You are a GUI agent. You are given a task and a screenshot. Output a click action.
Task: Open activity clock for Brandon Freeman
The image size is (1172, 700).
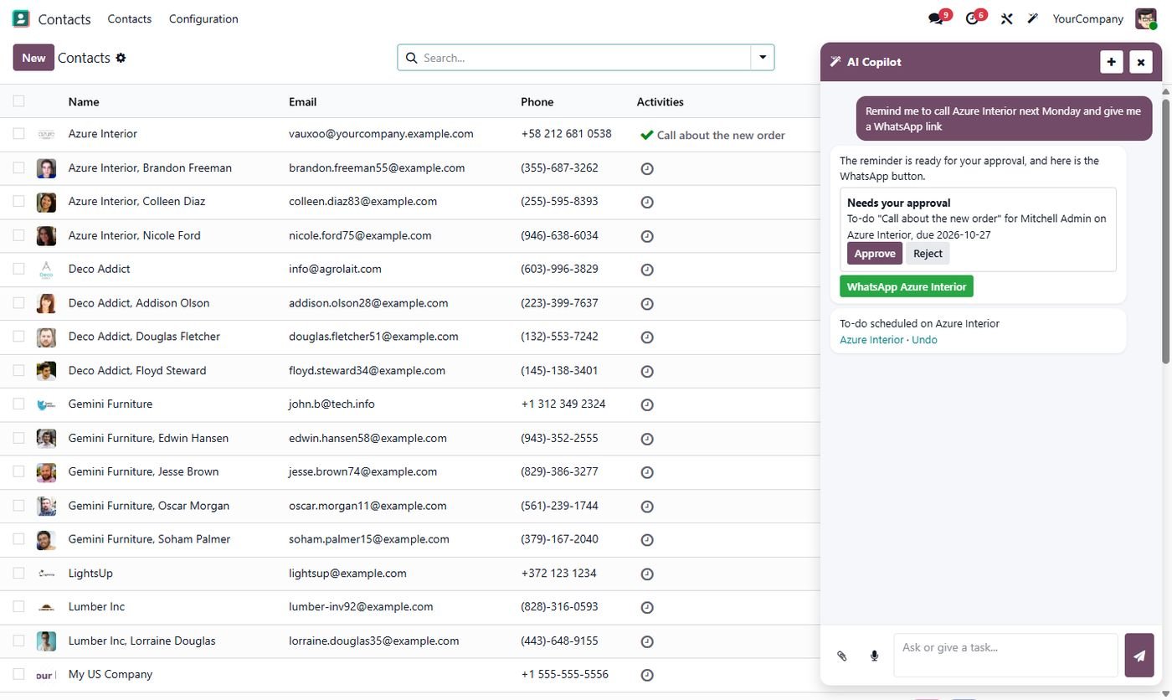[646, 168]
